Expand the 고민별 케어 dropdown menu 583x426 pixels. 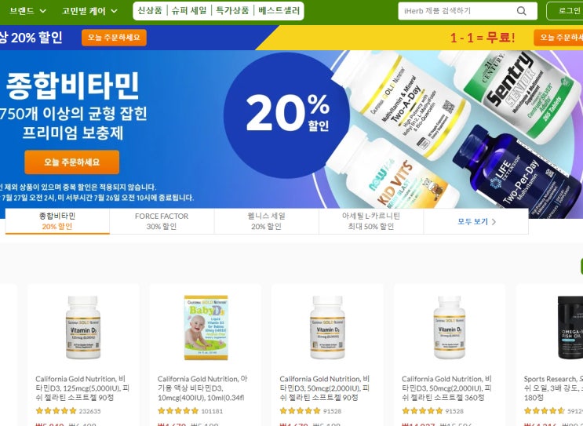click(x=89, y=11)
